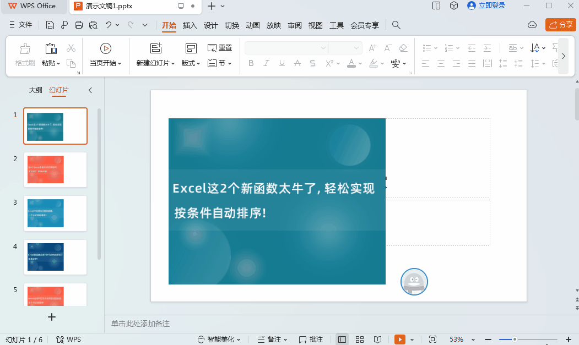Apply strikethrough formatting
The width and height of the screenshot is (579, 345).
click(312, 63)
